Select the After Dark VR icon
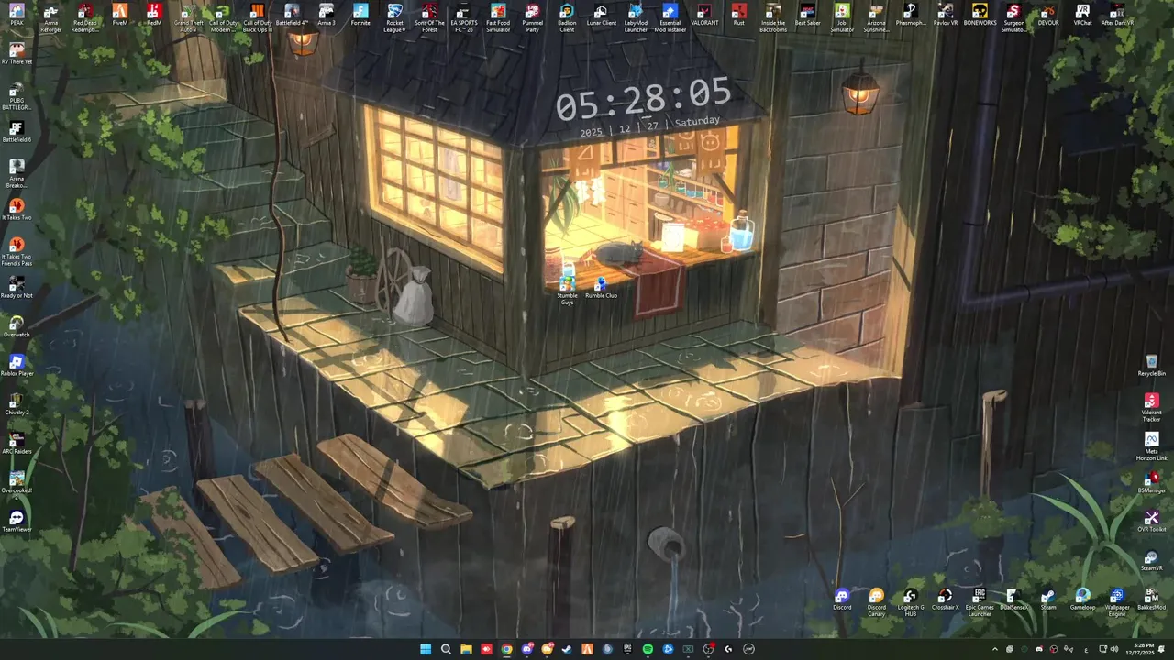The image size is (1174, 660). [x=1117, y=15]
